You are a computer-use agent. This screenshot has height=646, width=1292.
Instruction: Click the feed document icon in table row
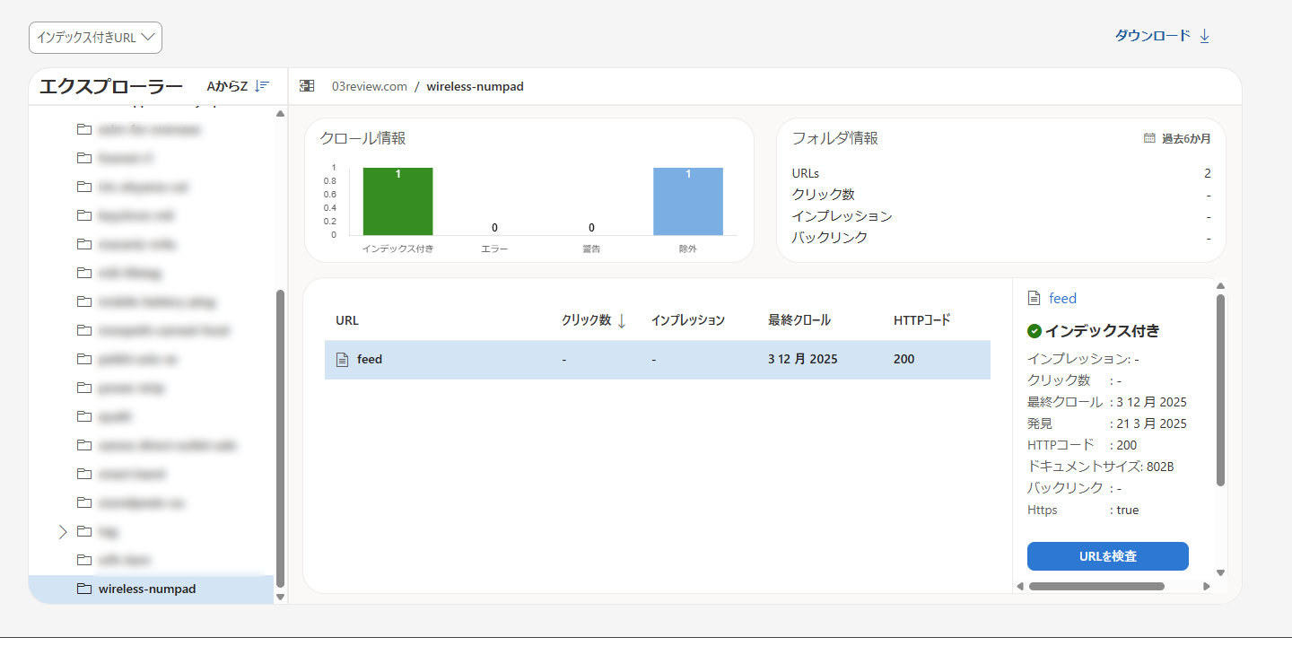pos(342,360)
